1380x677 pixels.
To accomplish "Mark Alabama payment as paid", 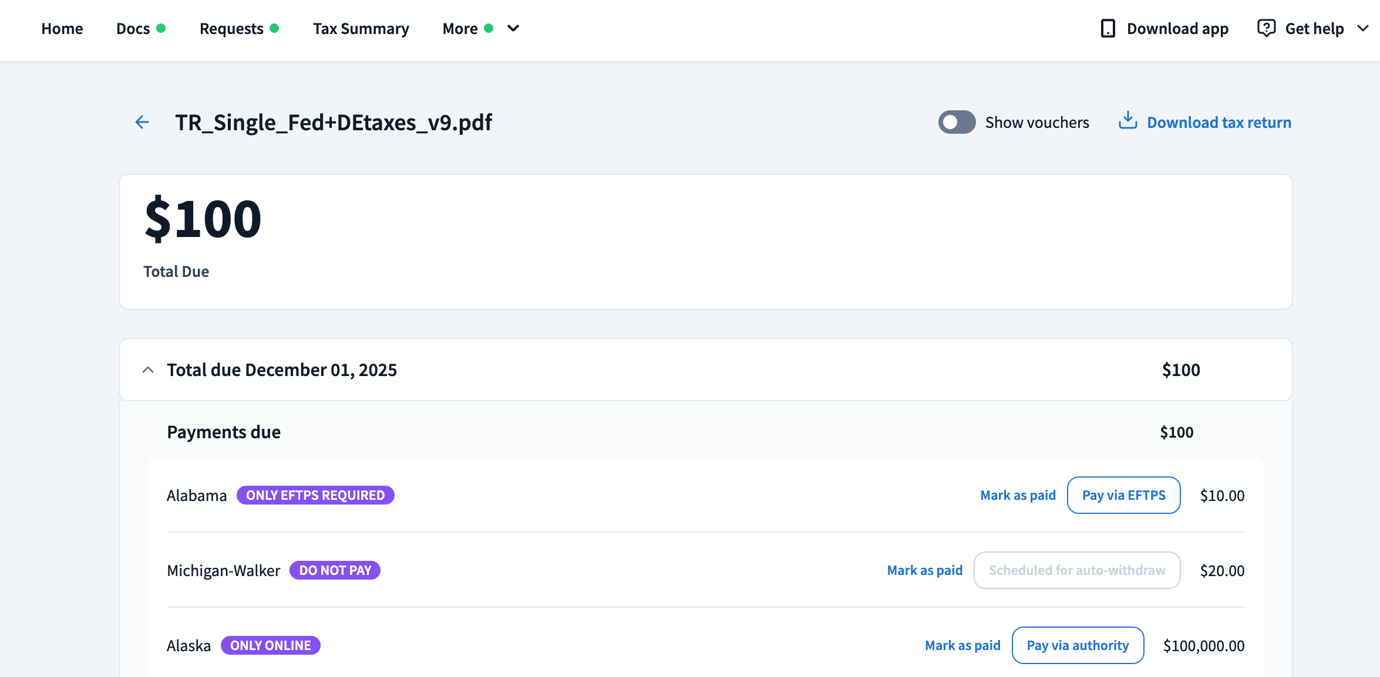I will pyautogui.click(x=1018, y=495).
